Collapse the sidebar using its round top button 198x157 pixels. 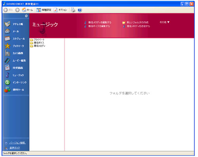click(x=27, y=16)
